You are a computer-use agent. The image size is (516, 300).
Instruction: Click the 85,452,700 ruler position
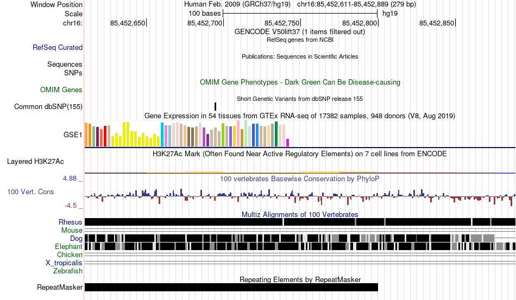tap(205, 23)
